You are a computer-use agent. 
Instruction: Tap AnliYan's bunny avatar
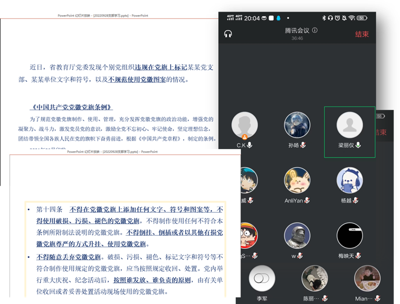coord(297,180)
